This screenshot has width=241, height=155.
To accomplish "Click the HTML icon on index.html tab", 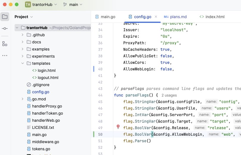I will [202, 17].
